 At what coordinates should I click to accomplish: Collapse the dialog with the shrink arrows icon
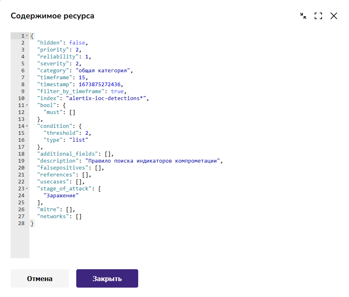[303, 16]
